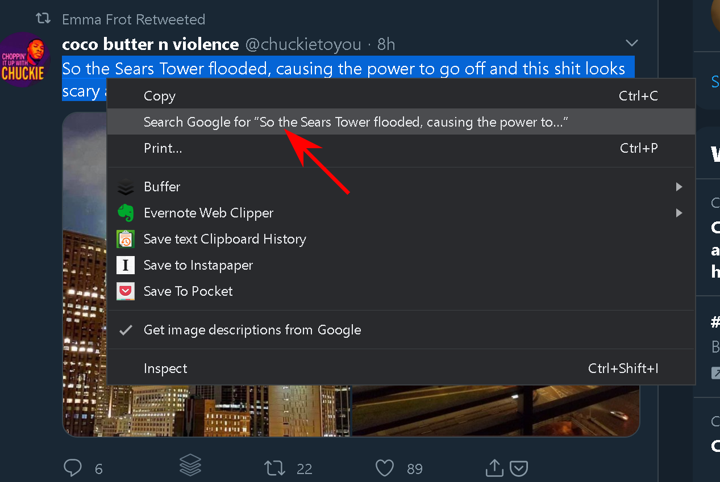Screen dimensions: 720x482
Task: Save tweet with Pocket icon below tweet
Action: [x=519, y=468]
